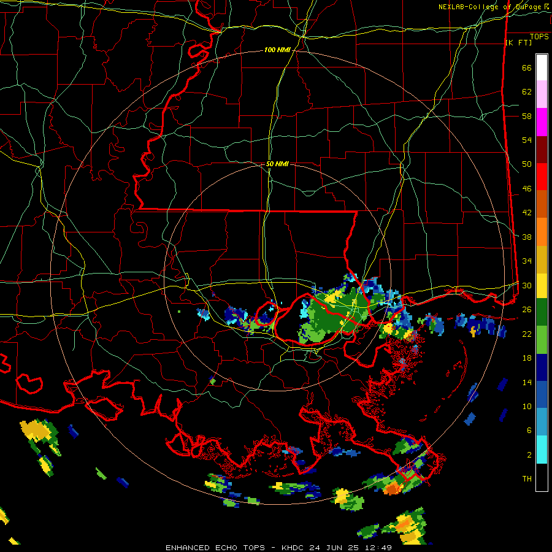The image size is (552, 552).
Task: Click the magenta legend swatch
Action: tap(542, 122)
